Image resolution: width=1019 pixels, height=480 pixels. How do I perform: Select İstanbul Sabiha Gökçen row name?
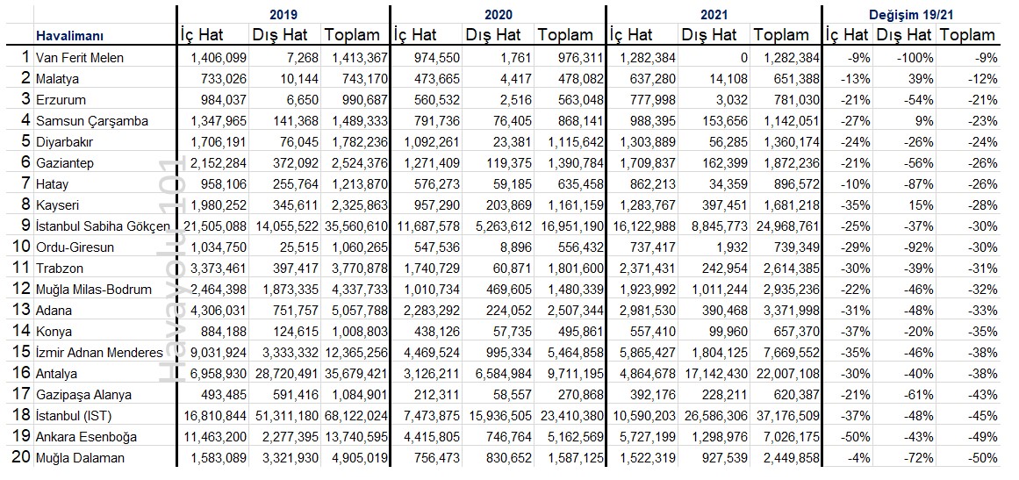(103, 226)
